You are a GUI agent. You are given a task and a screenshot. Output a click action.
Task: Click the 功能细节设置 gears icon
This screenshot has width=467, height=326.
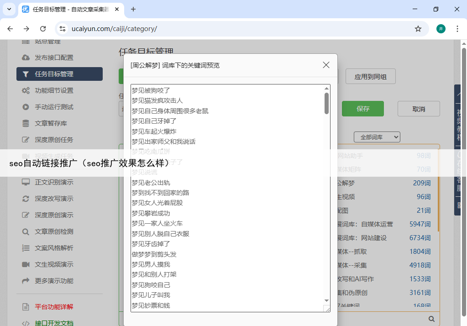(x=26, y=90)
